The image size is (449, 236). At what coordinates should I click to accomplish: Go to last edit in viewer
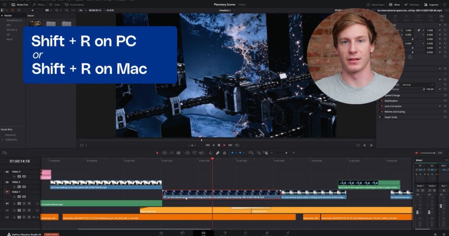click(371, 145)
